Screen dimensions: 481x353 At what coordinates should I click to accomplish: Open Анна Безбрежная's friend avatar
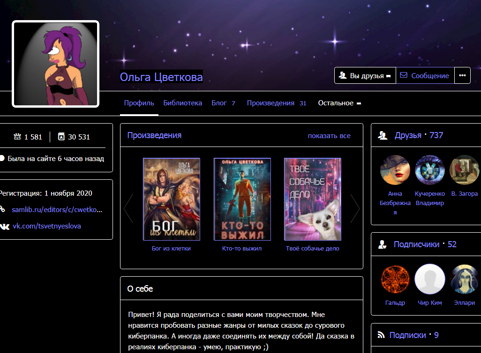tap(395, 170)
